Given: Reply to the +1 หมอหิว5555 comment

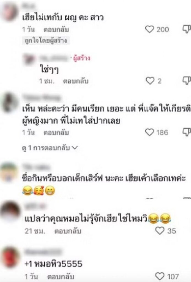Looking at the screenshot, I should (x=61, y=276).
